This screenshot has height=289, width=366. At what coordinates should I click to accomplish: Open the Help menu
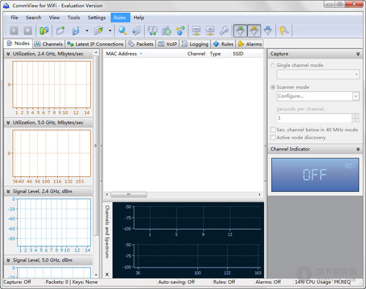coord(139,18)
